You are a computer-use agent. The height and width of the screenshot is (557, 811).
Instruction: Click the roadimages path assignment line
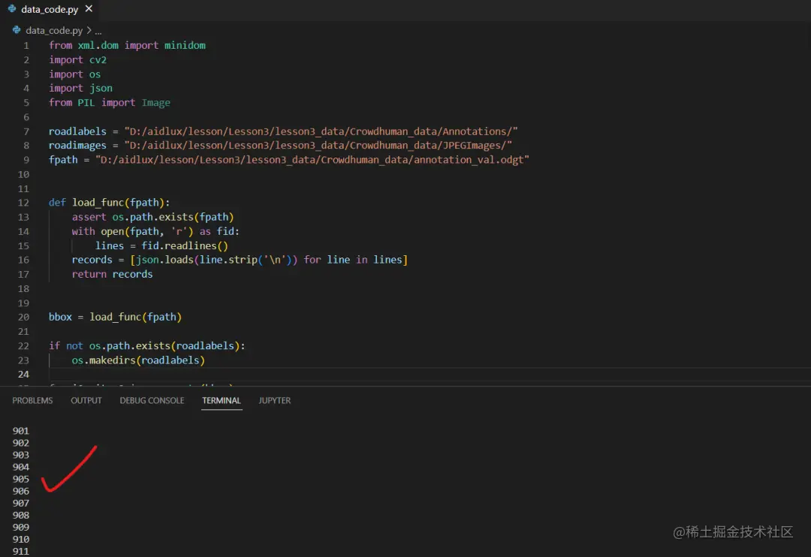tap(280, 146)
